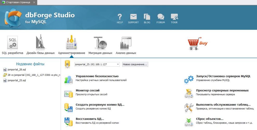Click the HELP question mark icon
257x130 pixels.
pos(120,17)
